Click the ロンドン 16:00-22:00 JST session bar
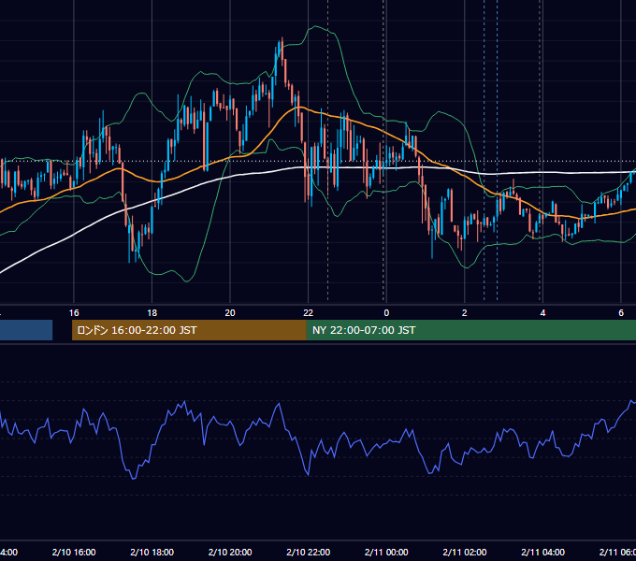Screen dimensions: 636x561 (x=189, y=330)
